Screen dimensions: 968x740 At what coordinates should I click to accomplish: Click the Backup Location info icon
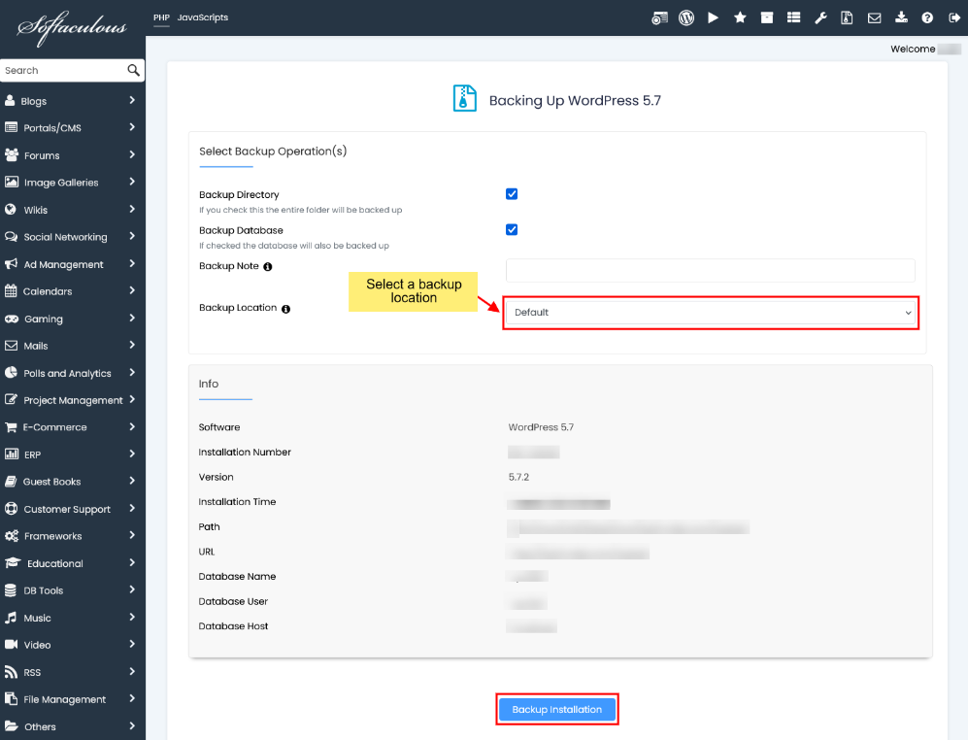[x=285, y=309]
